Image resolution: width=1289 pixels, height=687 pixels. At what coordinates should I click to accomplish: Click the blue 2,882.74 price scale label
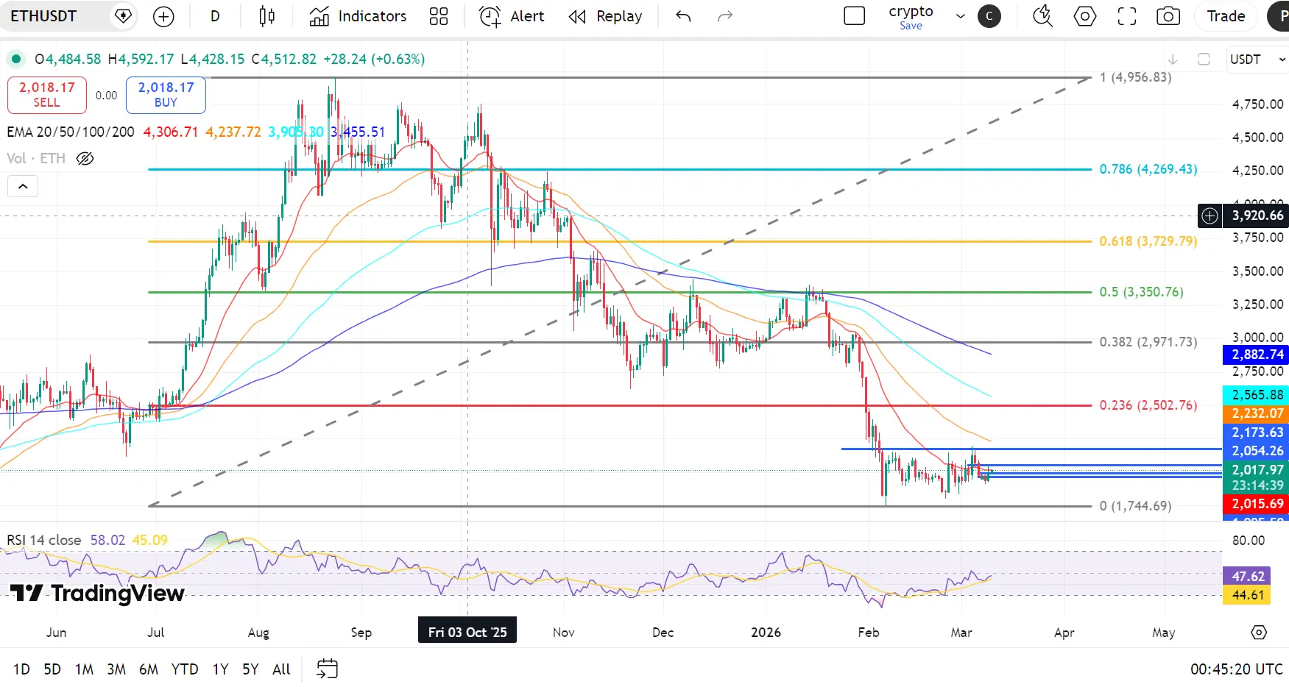coord(1256,355)
